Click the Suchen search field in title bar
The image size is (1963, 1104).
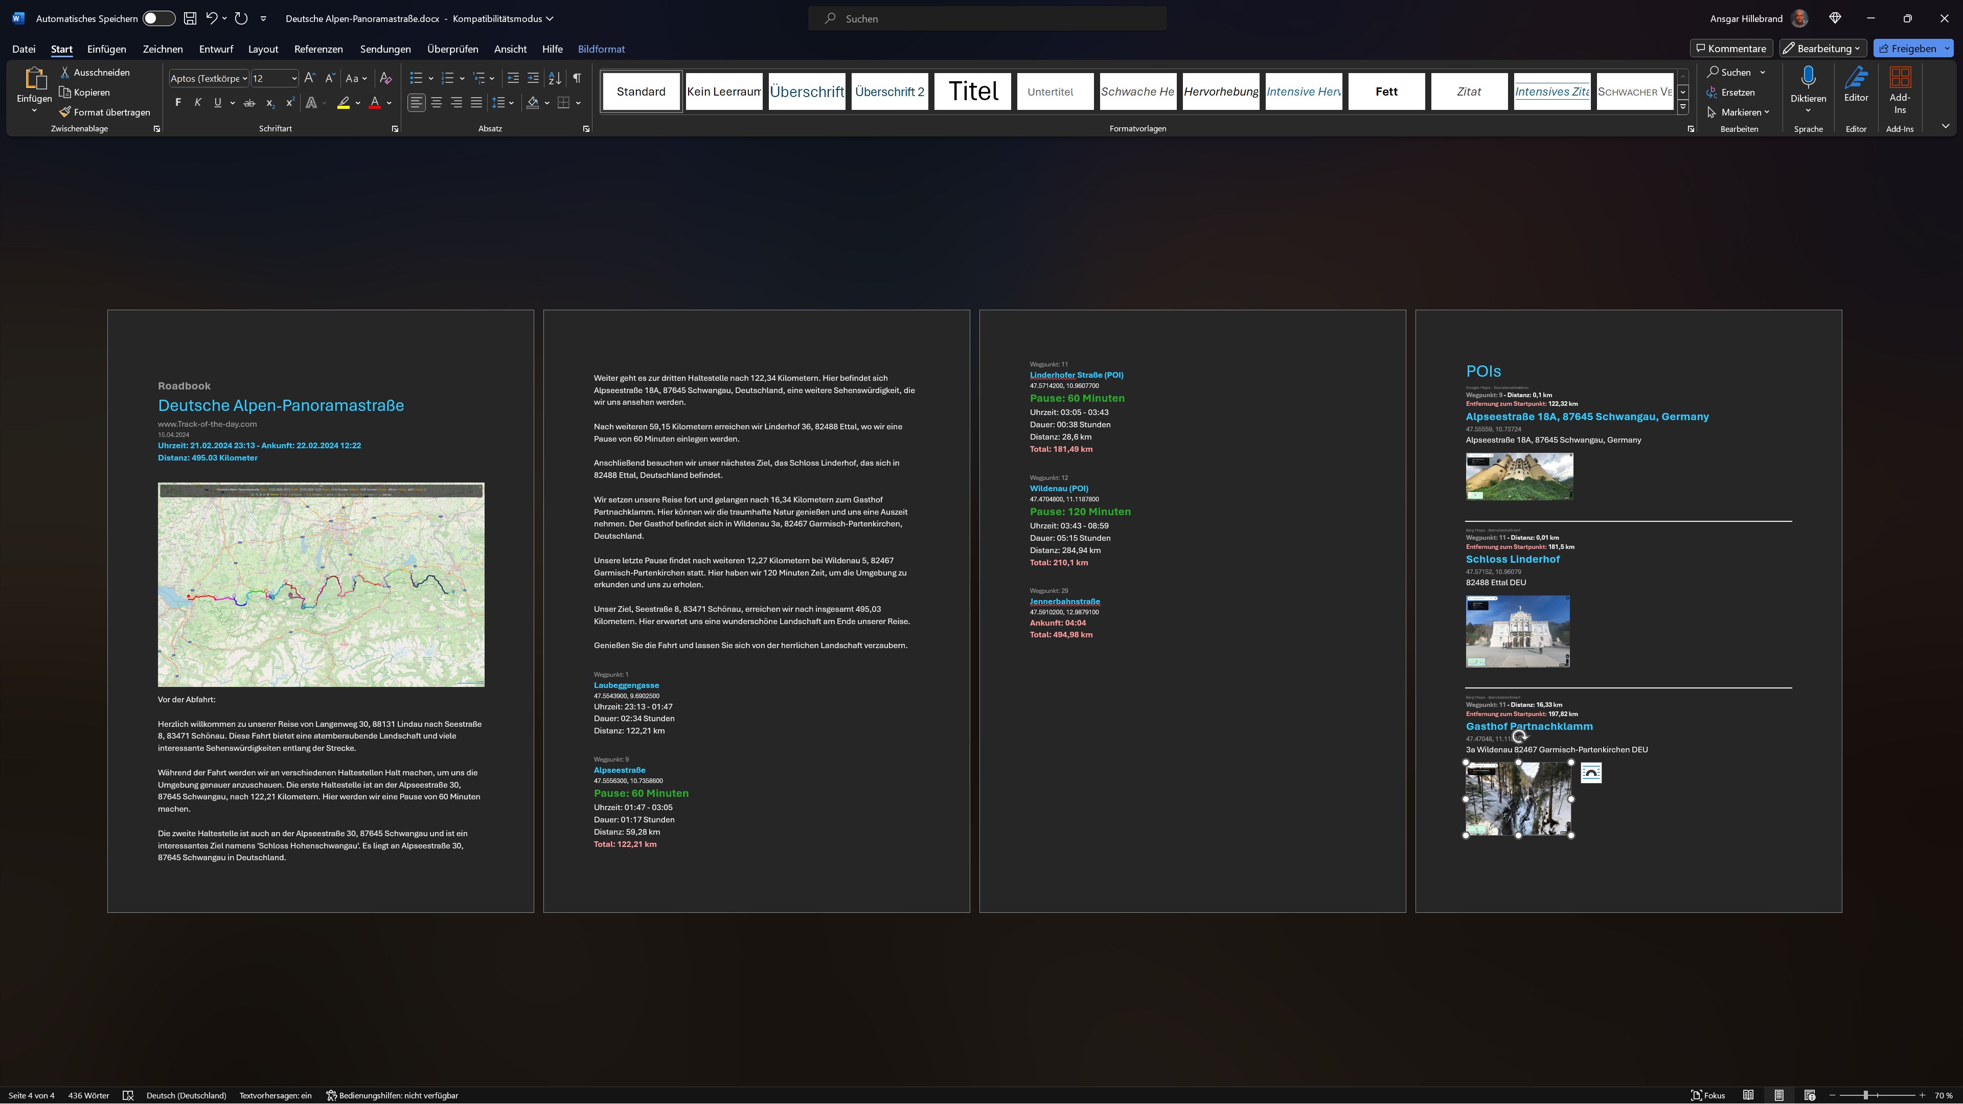pyautogui.click(x=987, y=18)
